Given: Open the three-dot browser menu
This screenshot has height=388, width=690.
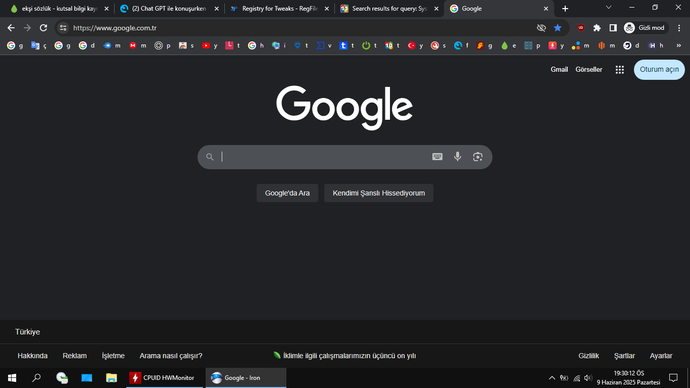Looking at the screenshot, I should (x=679, y=28).
